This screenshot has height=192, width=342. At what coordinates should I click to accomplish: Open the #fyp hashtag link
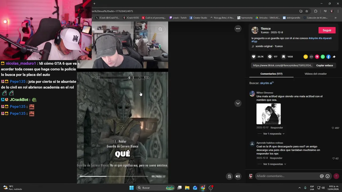(254, 41)
